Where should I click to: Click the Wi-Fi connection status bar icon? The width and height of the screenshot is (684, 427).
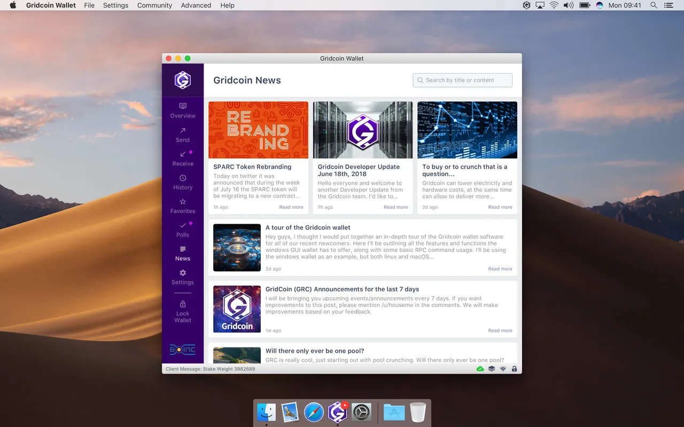click(x=503, y=369)
